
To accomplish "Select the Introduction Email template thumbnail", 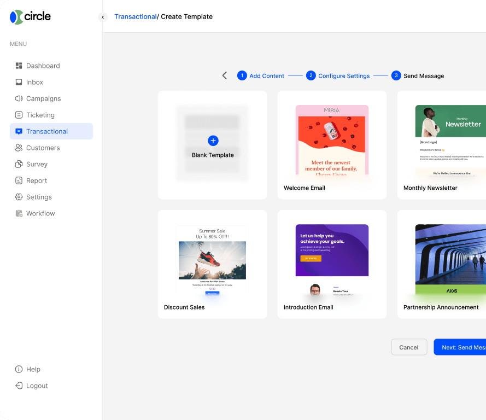I will [x=332, y=260].
